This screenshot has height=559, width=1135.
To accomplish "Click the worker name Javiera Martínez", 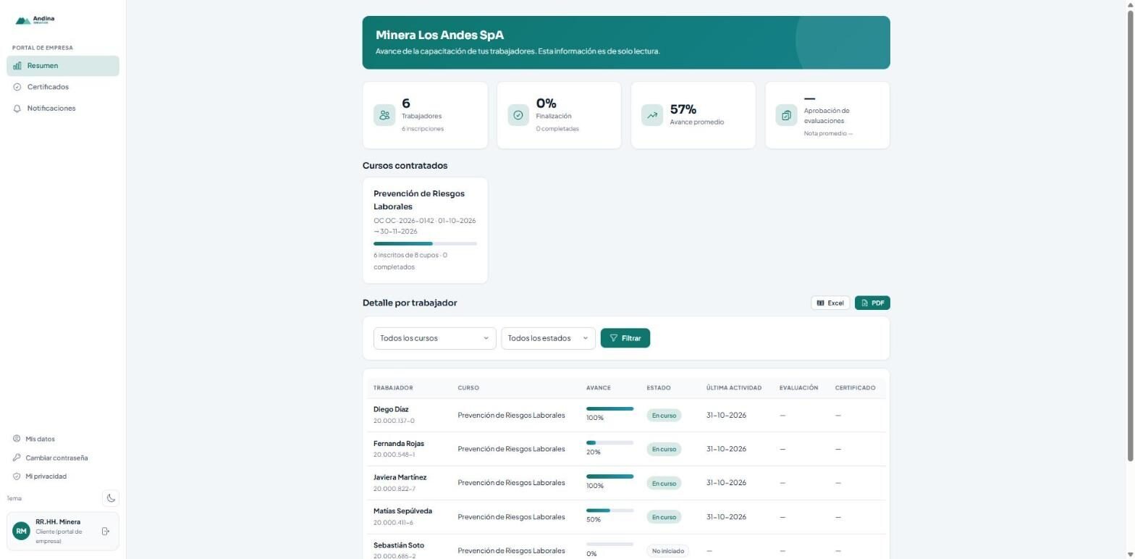I will click(400, 478).
